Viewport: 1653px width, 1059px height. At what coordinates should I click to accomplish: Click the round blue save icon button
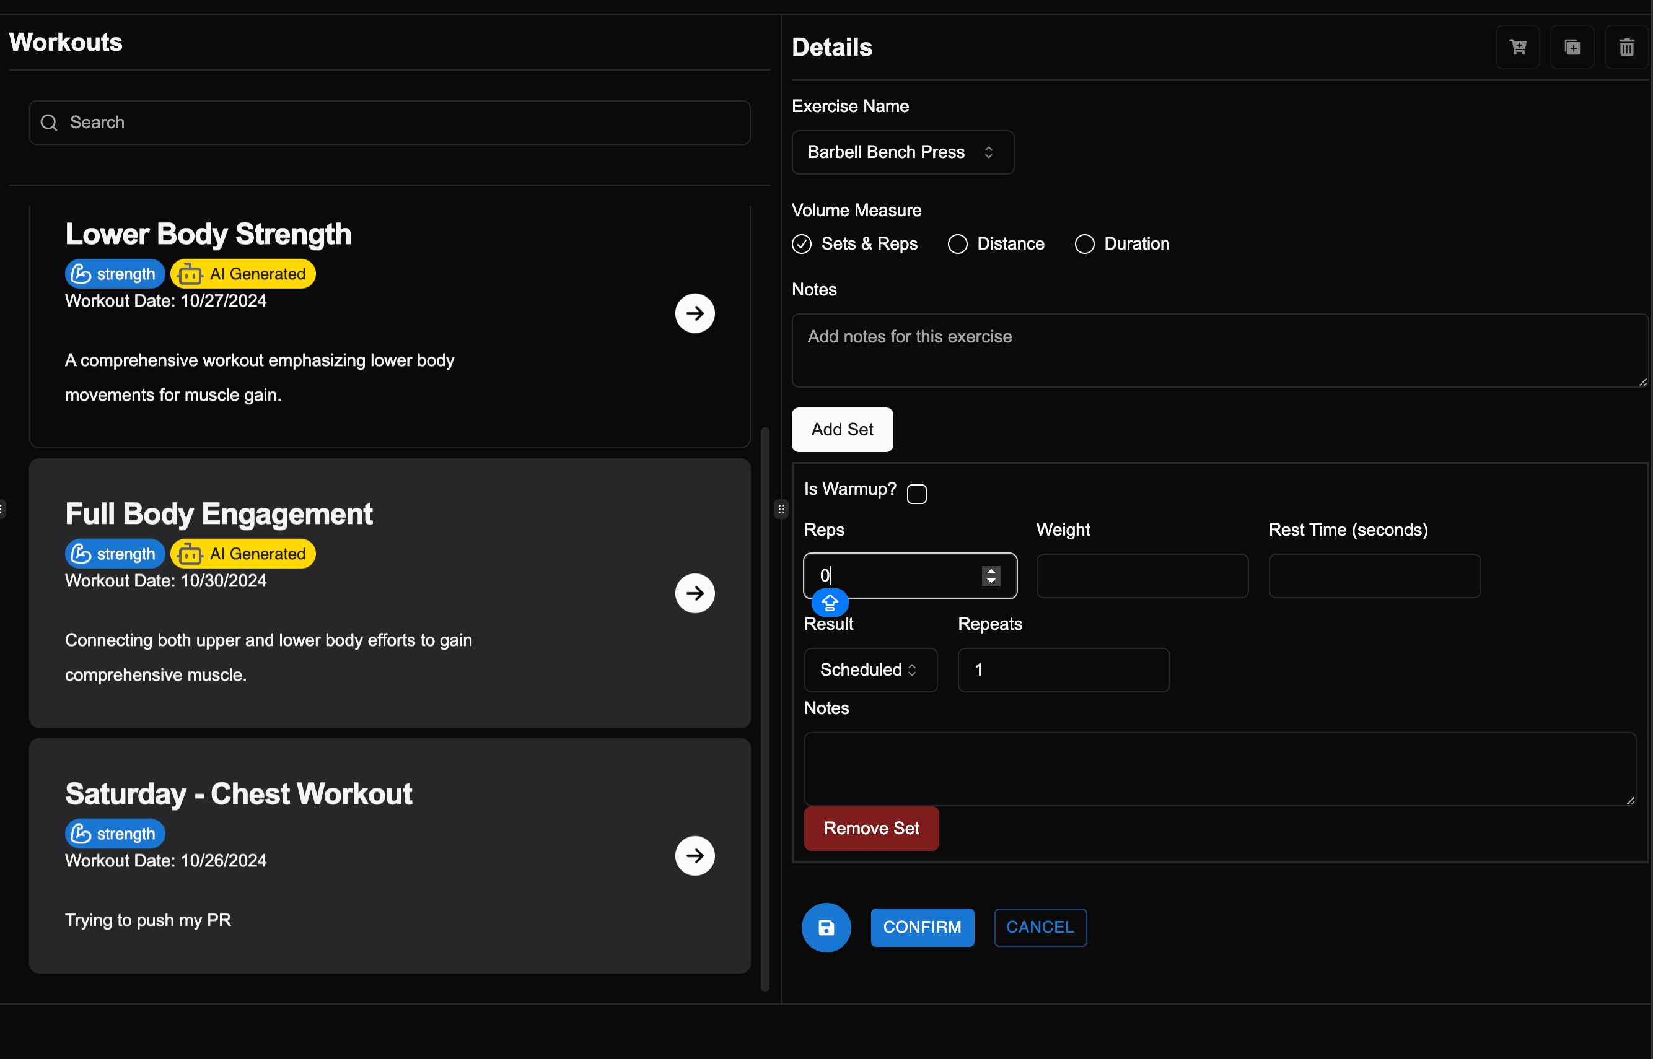[x=826, y=927]
